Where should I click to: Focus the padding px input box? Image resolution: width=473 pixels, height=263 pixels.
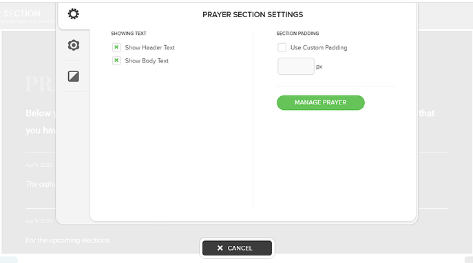point(296,66)
